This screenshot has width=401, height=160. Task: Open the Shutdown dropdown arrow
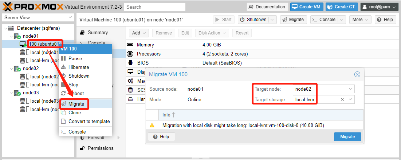(273, 20)
